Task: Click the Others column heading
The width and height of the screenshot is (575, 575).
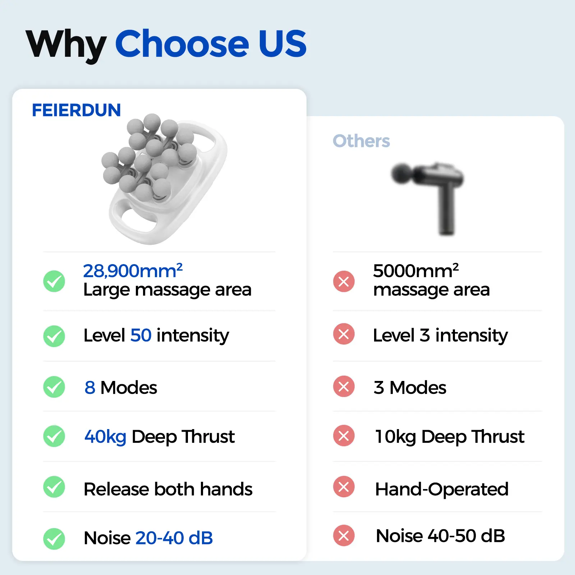Action: pos(361,141)
